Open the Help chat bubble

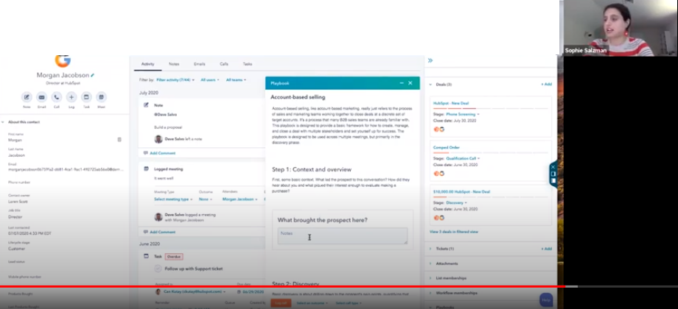pyautogui.click(x=546, y=299)
